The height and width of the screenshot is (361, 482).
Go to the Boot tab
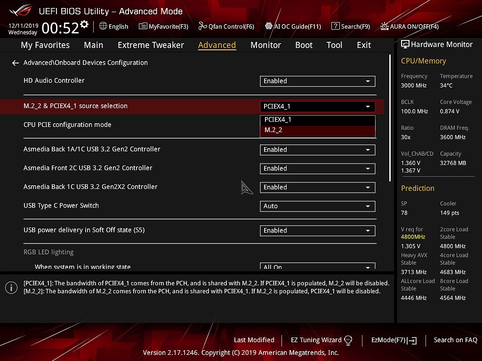[x=304, y=45]
